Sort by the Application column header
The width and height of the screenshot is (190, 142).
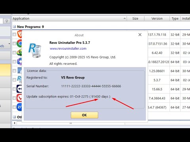click(70, 19)
